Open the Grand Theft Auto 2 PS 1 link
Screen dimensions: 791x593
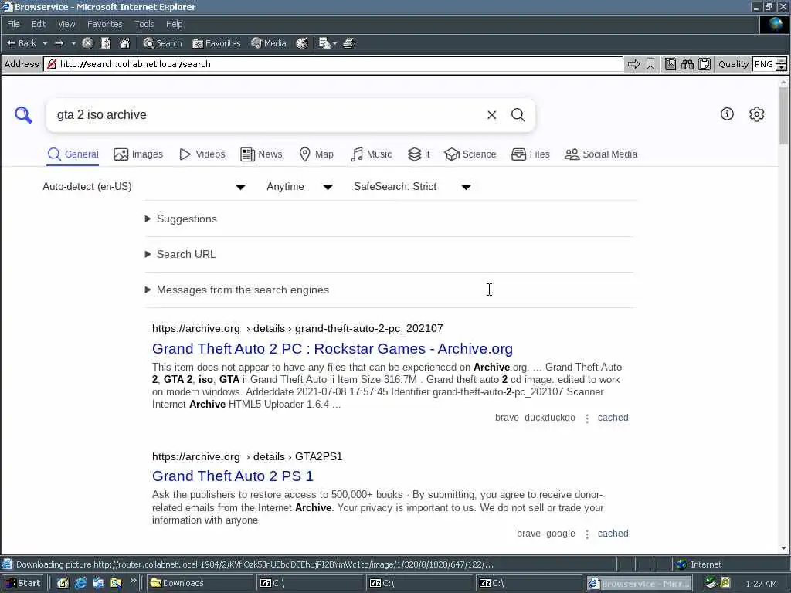pos(233,476)
